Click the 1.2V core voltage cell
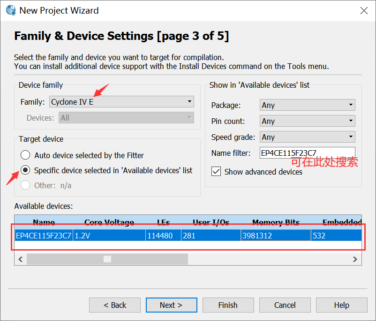Image resolution: width=376 pixels, height=321 pixels. (x=109, y=235)
